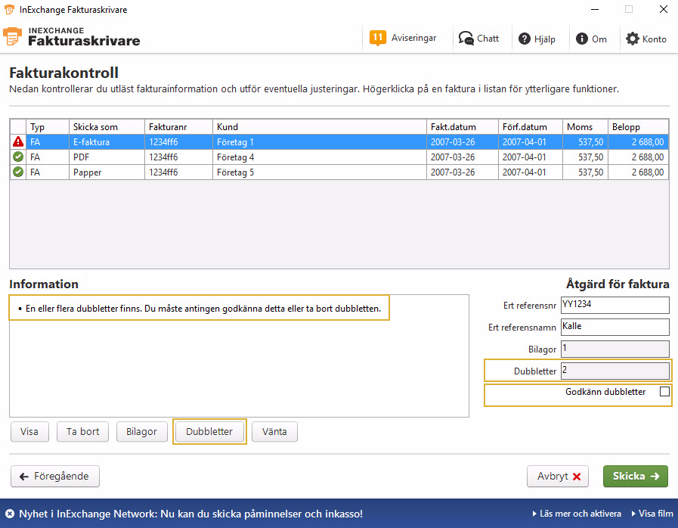
Task: Click green checkmark icon on Företag 5 row
Action: point(18,172)
